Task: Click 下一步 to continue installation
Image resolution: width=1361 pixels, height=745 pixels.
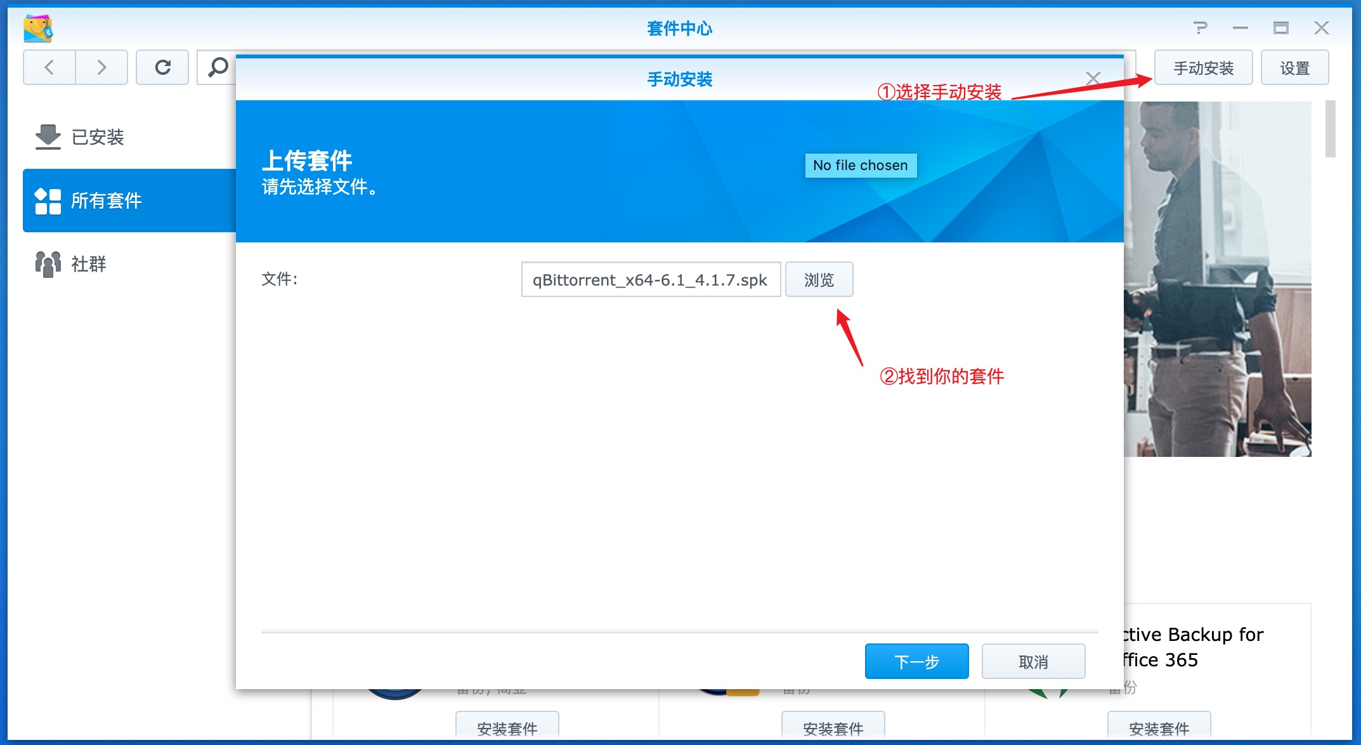Action: 916,661
